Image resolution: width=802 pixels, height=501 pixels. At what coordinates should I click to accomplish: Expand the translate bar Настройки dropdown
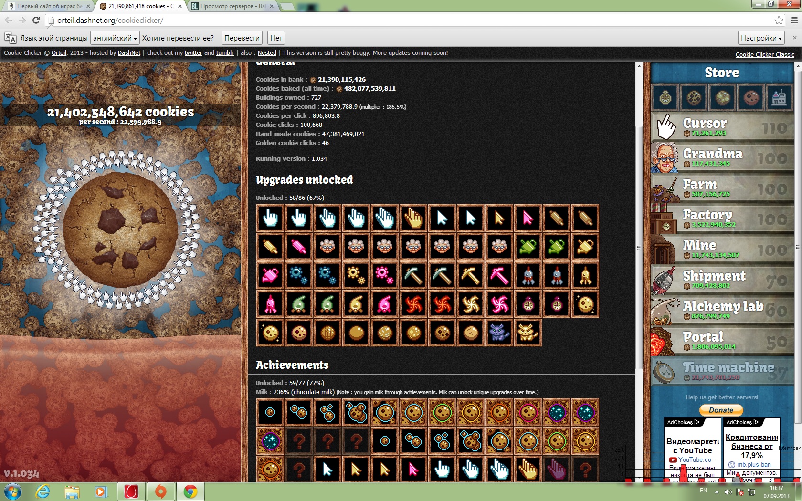(x=761, y=38)
